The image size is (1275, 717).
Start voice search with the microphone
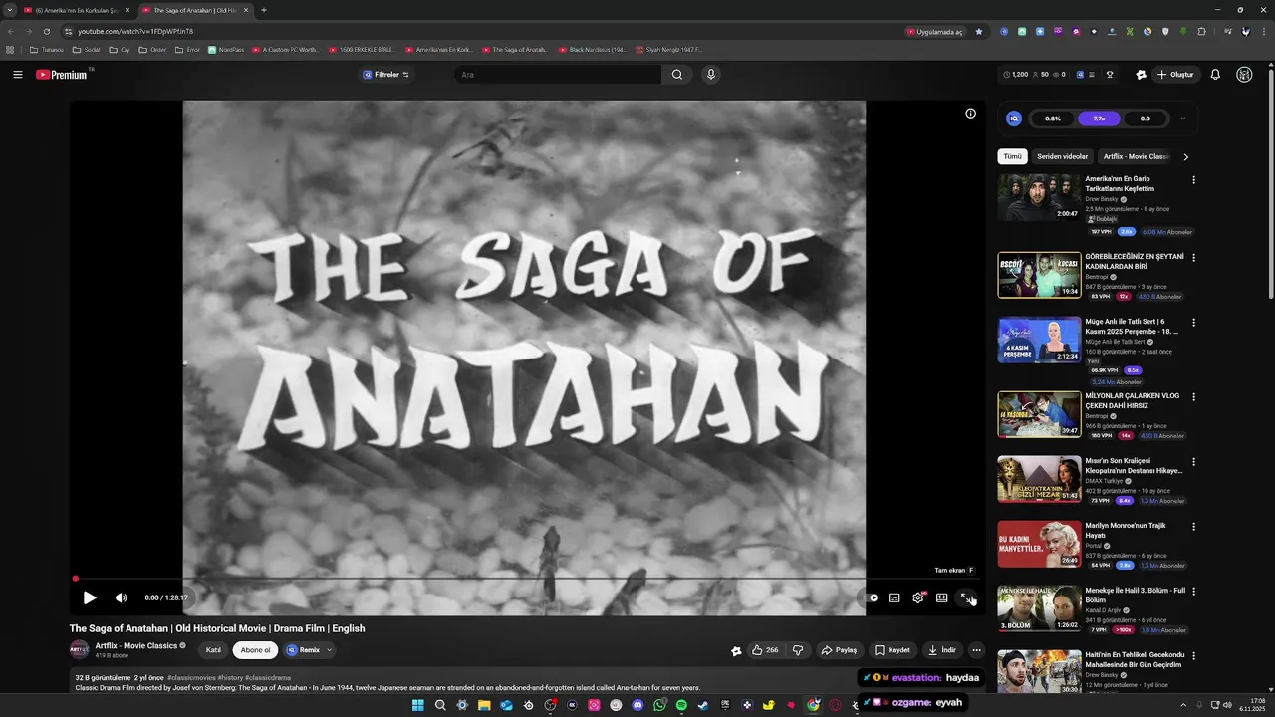[711, 75]
